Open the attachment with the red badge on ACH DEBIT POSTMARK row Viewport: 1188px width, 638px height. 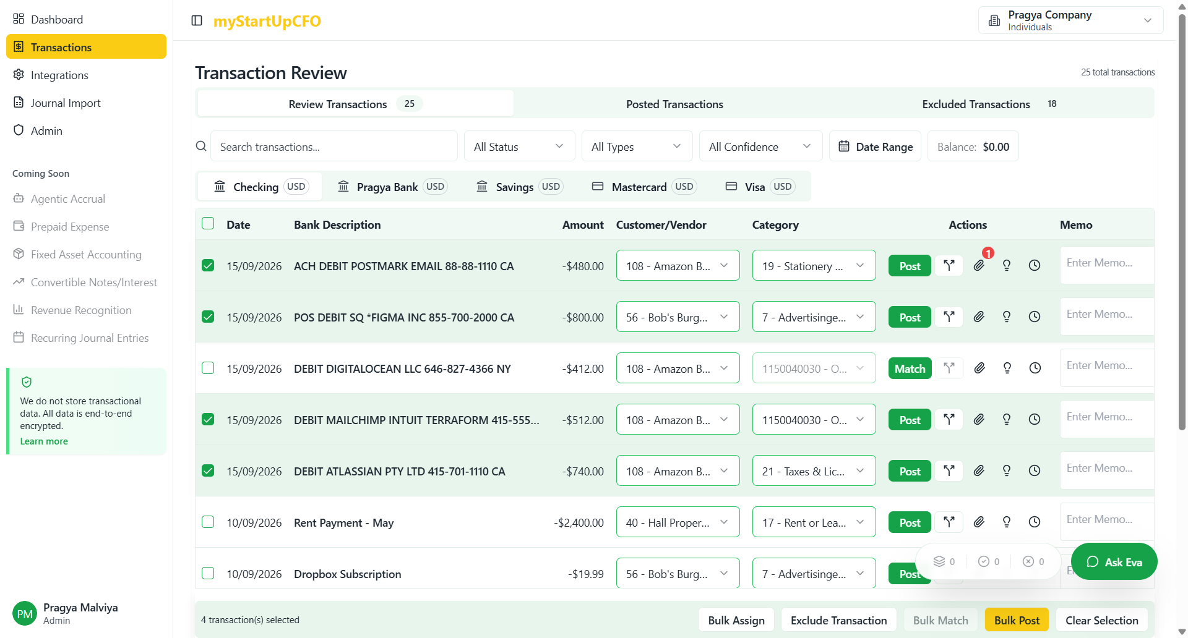[x=979, y=265]
